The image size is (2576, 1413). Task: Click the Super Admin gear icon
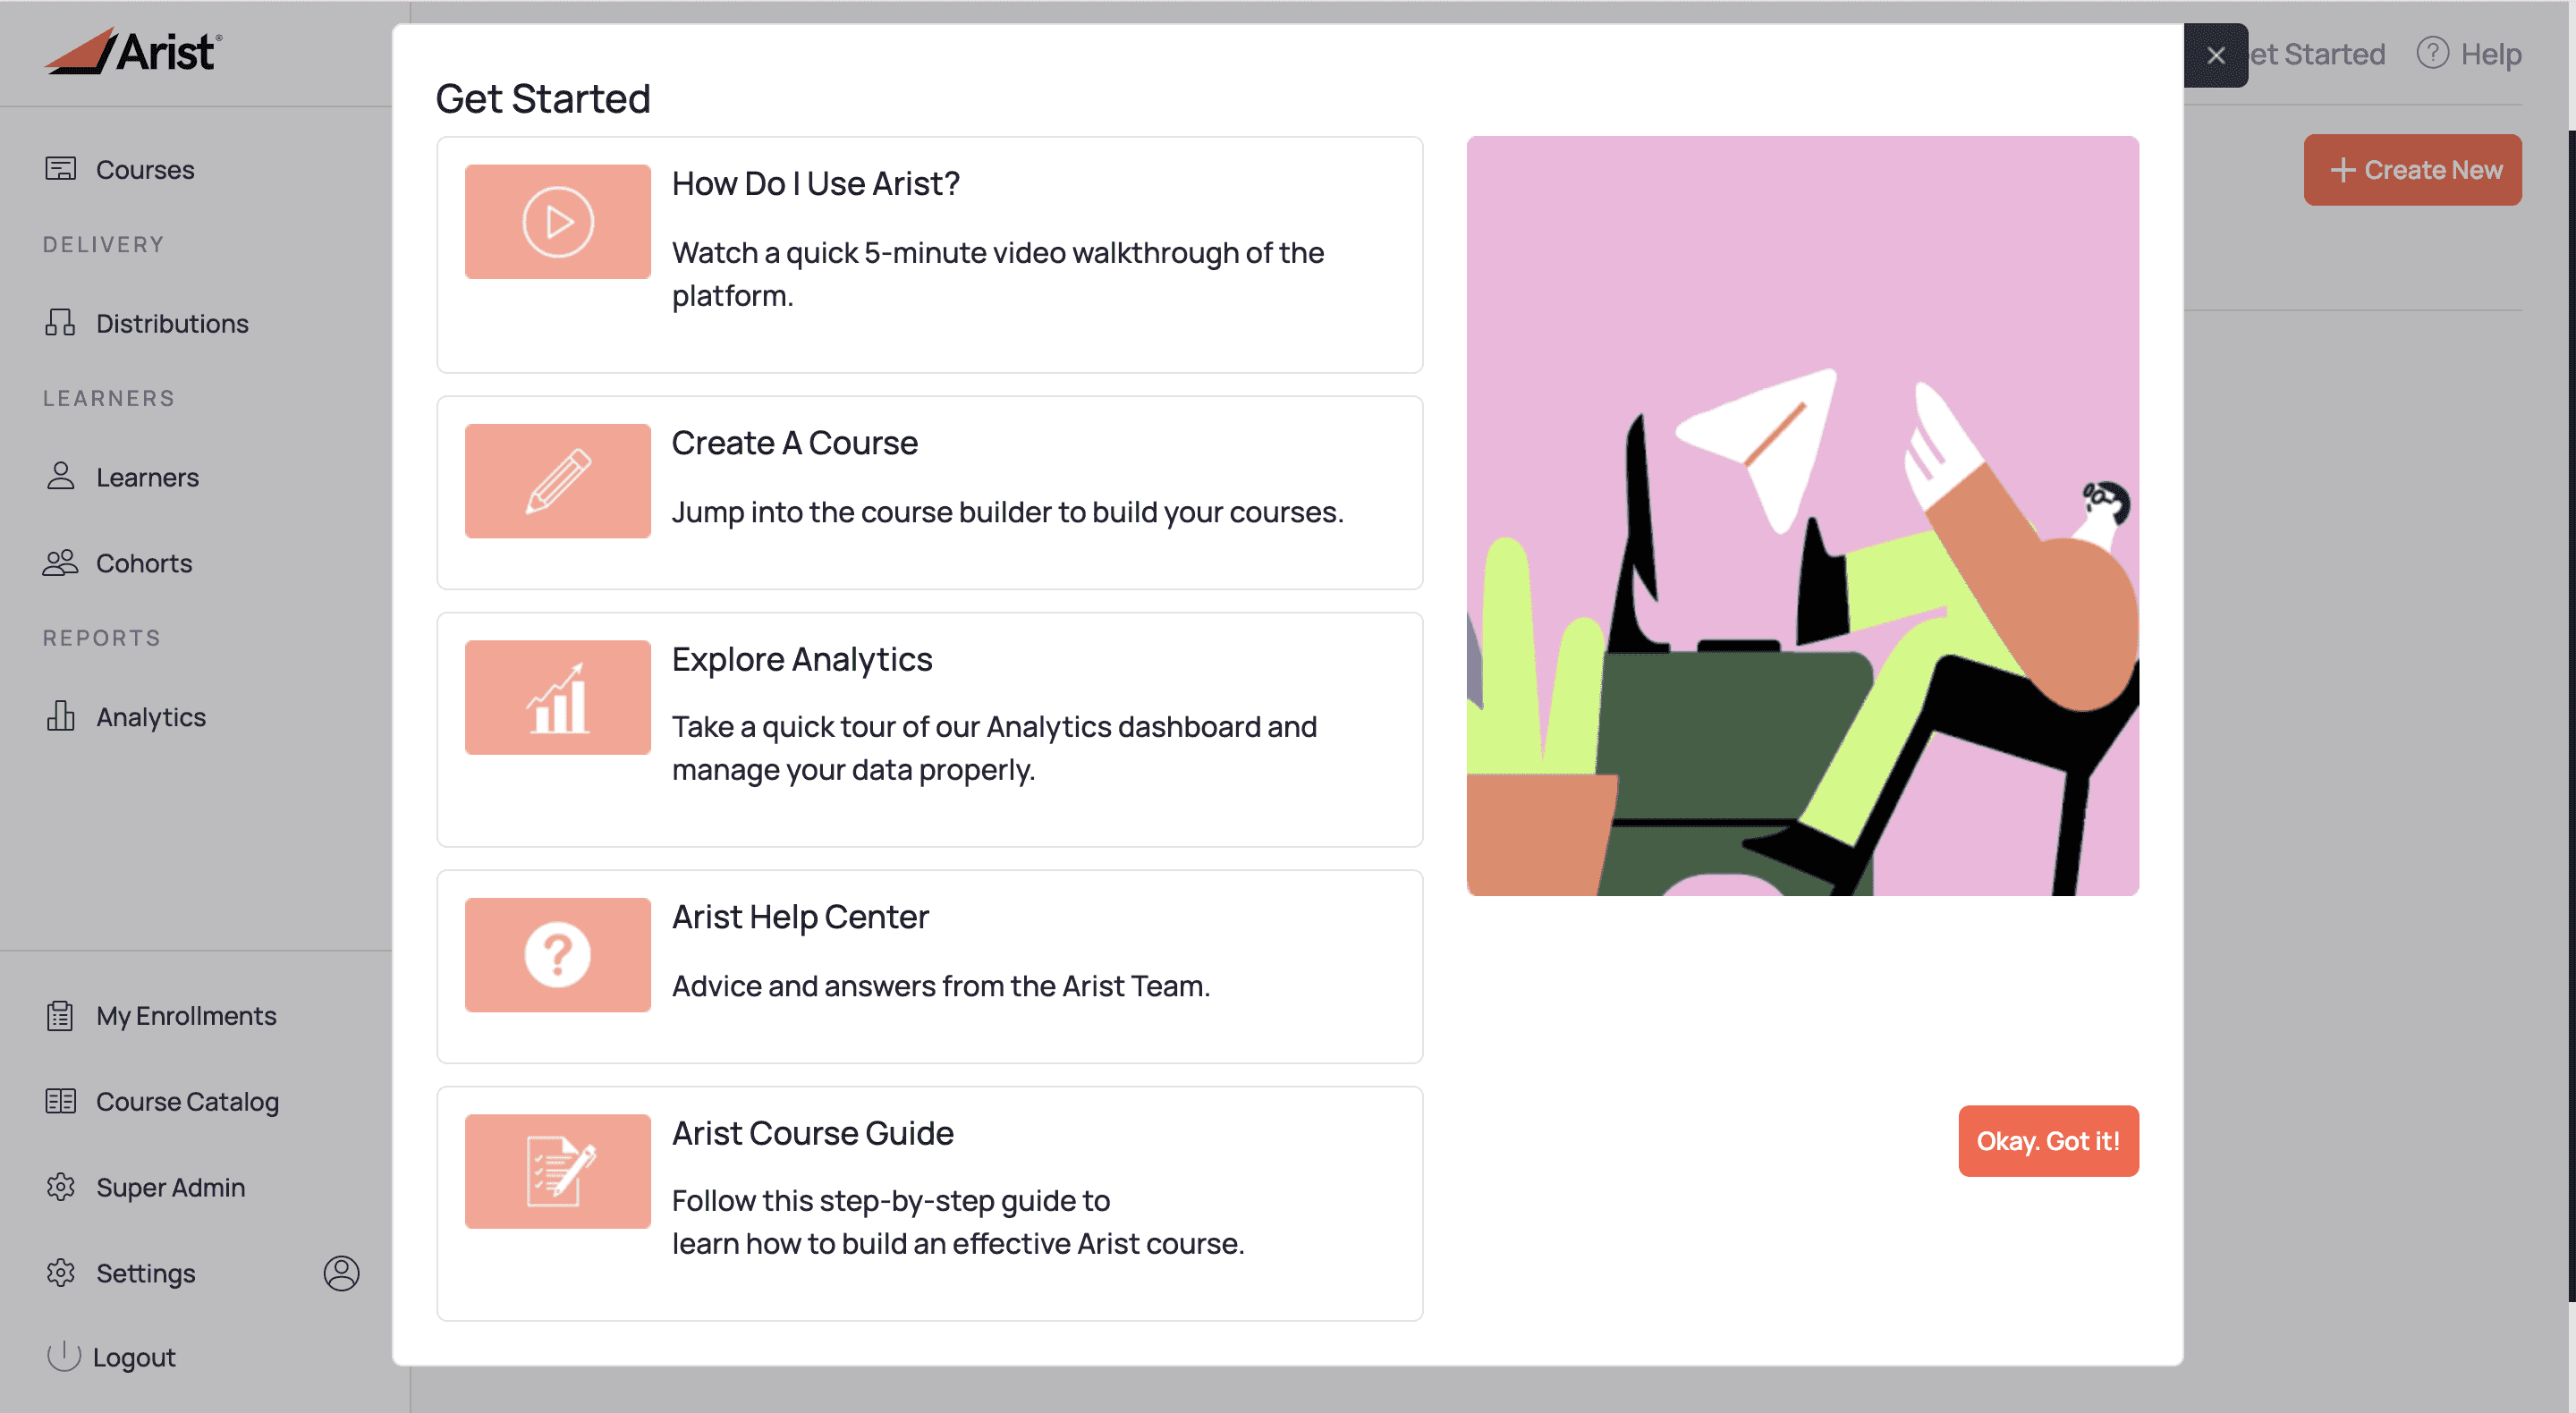[x=61, y=1187]
